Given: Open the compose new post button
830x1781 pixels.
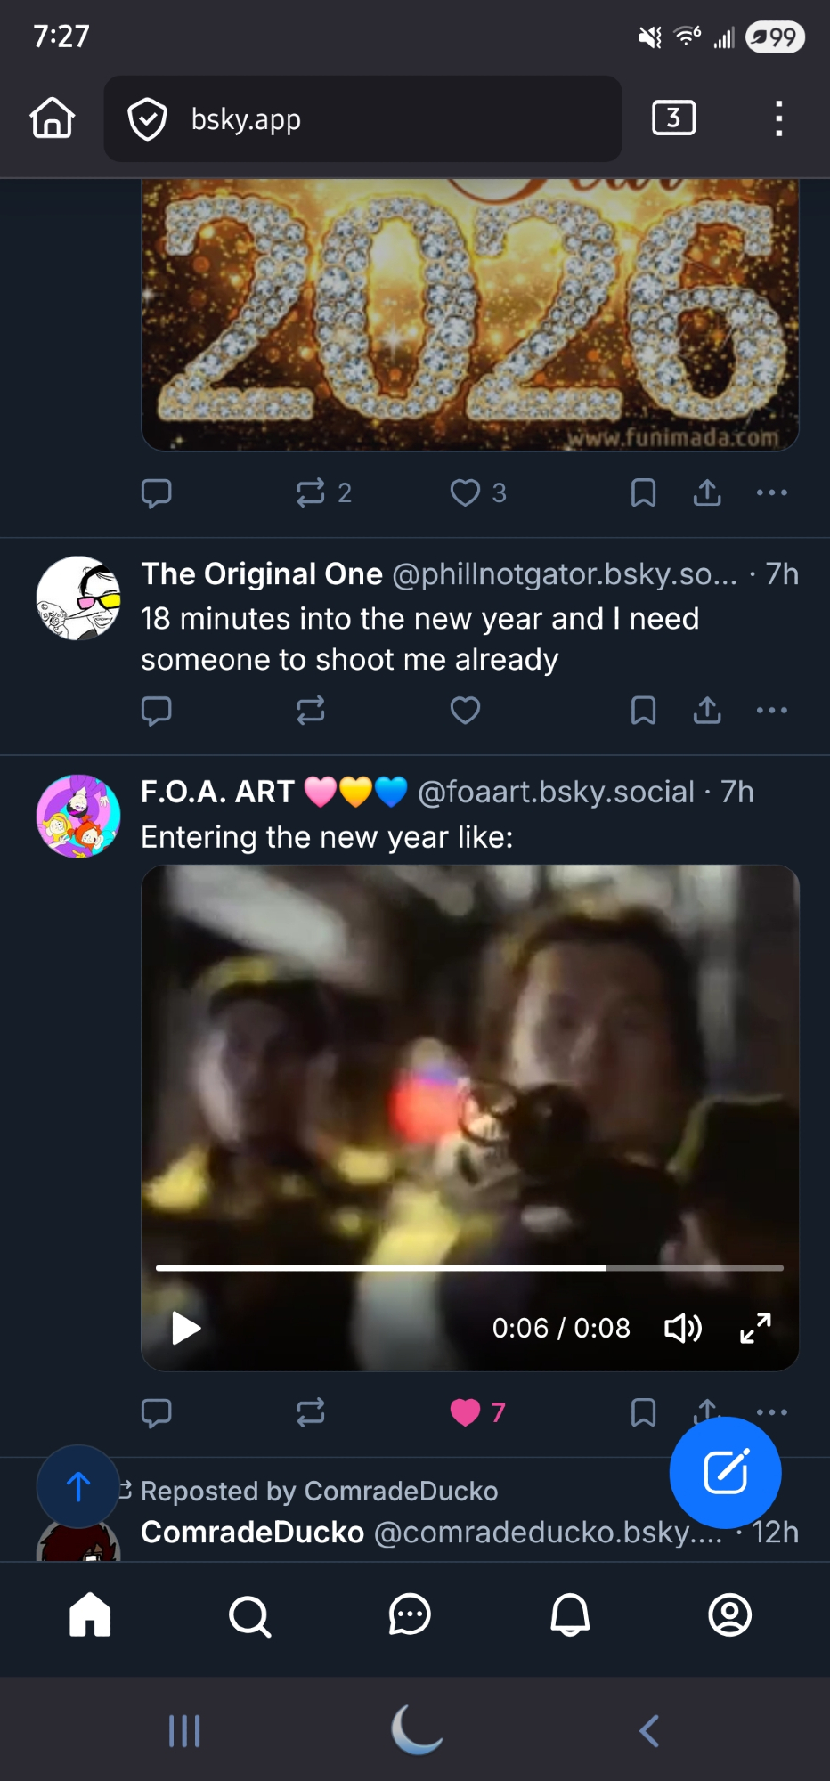Looking at the screenshot, I should point(725,1472).
